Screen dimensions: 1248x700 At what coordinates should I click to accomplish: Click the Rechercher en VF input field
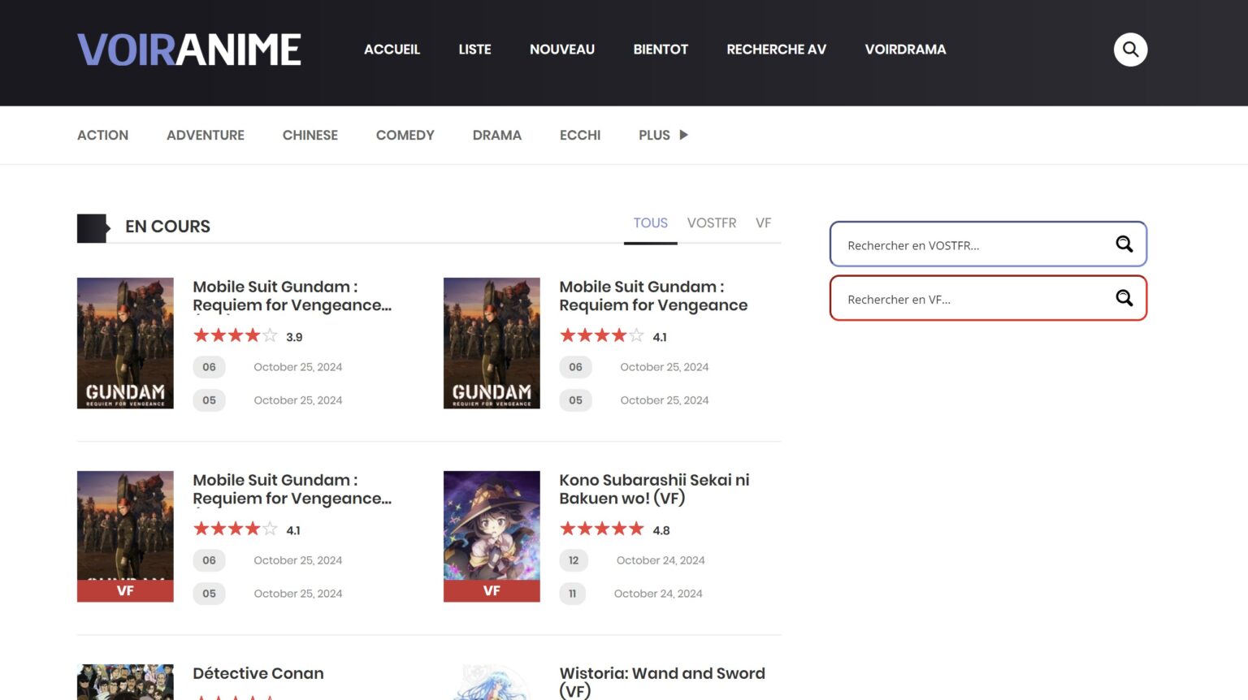(x=959, y=299)
